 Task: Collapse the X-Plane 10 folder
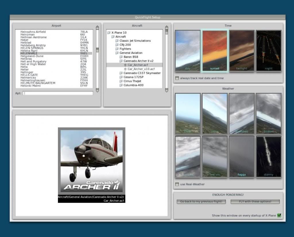109,33
